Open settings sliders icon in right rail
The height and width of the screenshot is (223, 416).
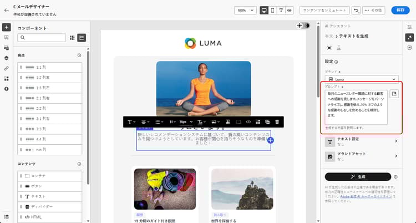[x=410, y=27]
